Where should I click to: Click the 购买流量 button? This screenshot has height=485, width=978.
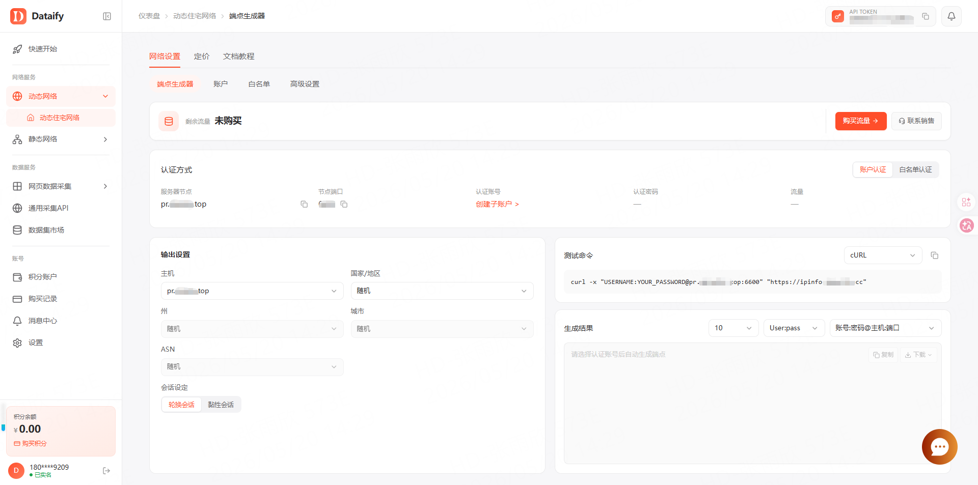861,121
